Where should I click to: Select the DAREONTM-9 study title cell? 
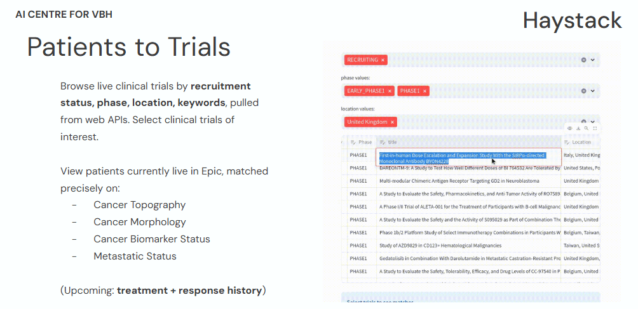pos(468,168)
